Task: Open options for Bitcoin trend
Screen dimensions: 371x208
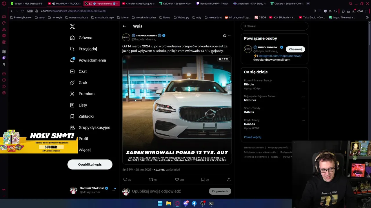Action: click(x=303, y=81)
